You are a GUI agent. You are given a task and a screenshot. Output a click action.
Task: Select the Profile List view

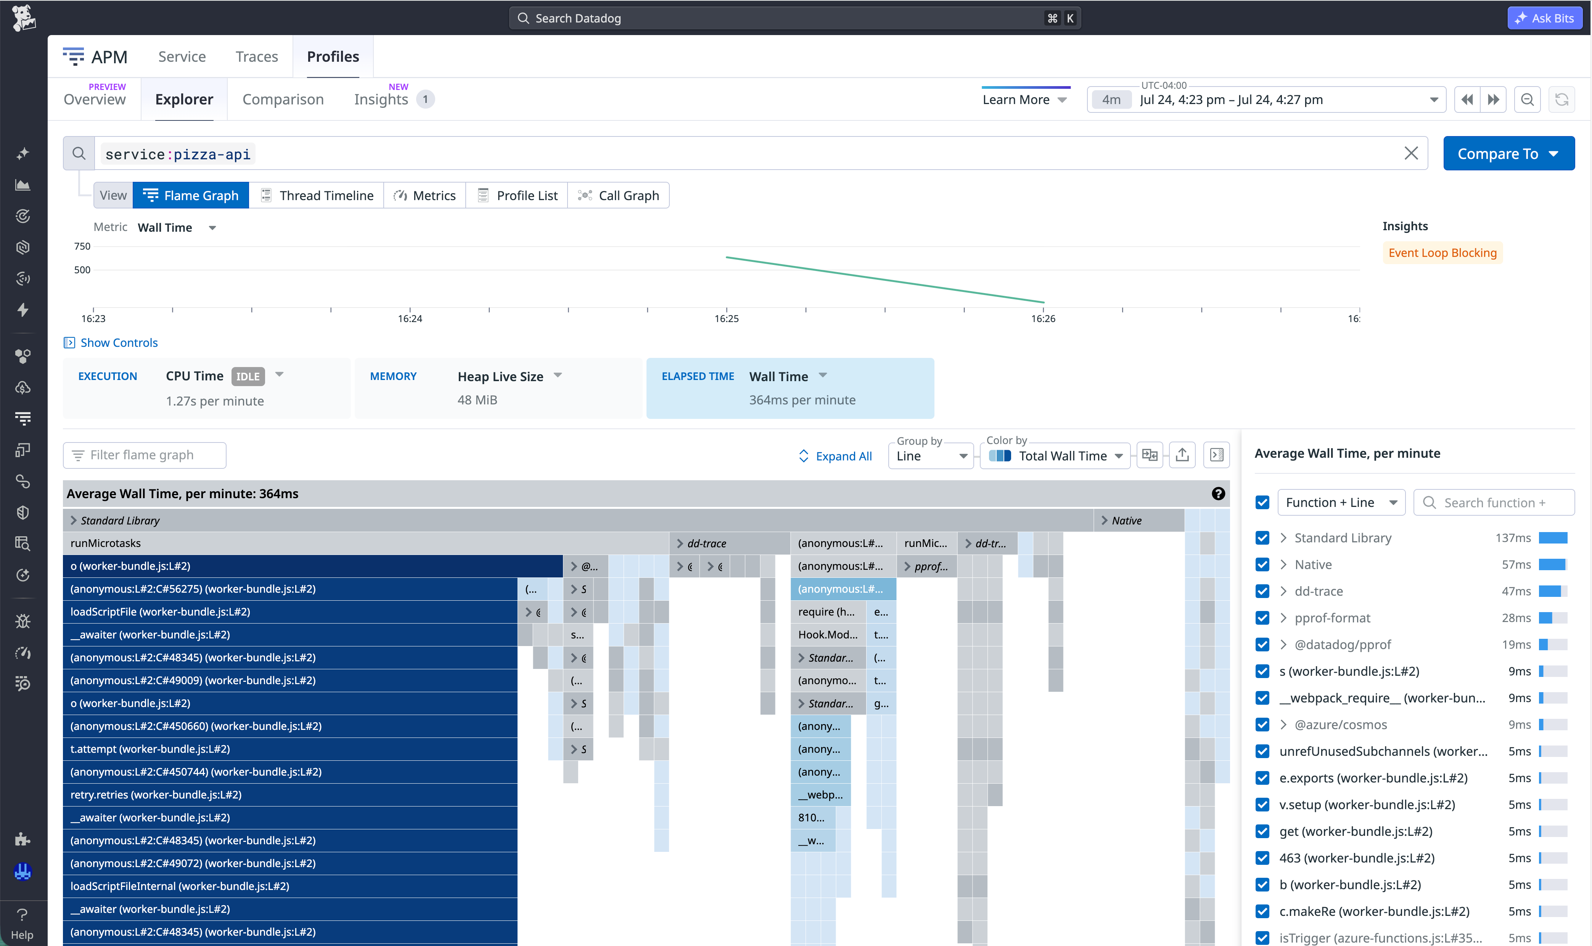pos(517,195)
